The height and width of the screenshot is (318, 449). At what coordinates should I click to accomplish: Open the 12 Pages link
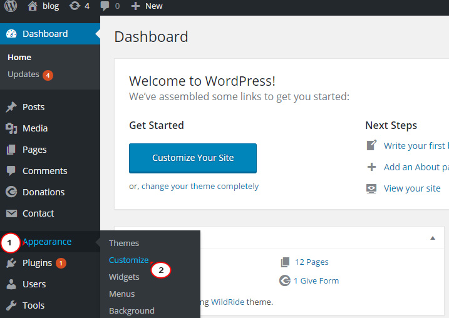[312, 262]
